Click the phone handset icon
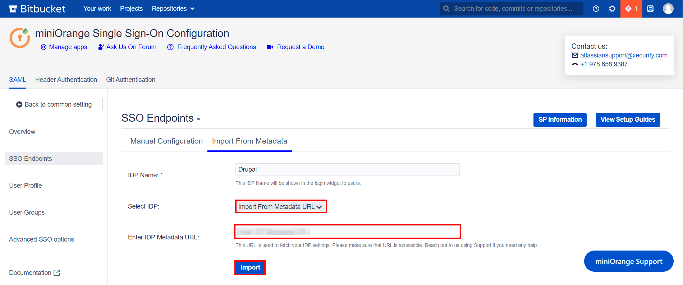Viewport: 683px width, 285px height. [x=575, y=65]
